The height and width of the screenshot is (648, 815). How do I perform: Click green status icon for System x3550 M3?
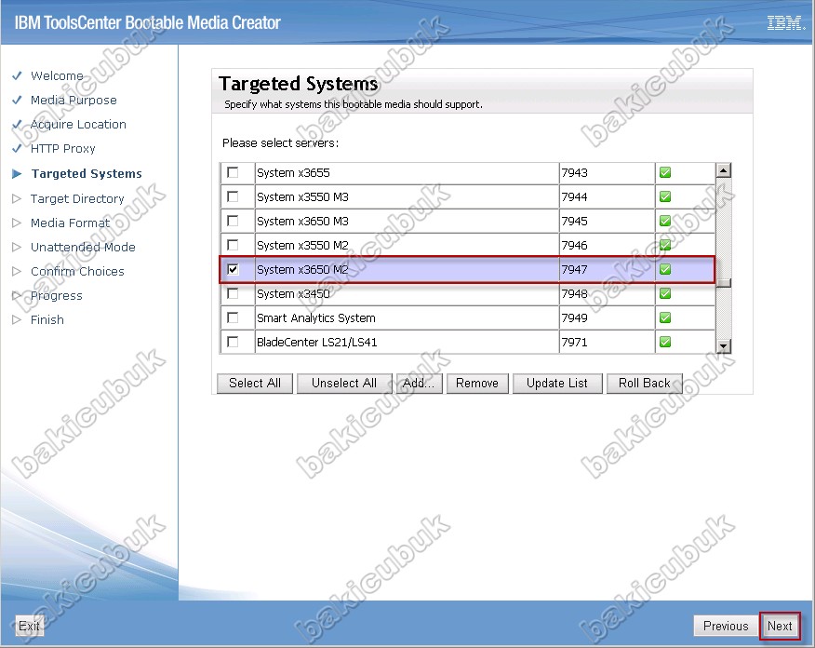tap(665, 196)
